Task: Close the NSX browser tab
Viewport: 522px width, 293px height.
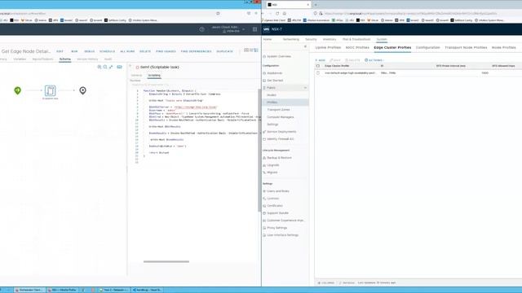Action: 308,5
